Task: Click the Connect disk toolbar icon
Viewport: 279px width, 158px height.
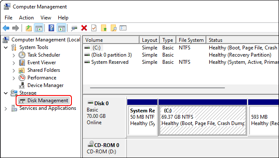Action: pyautogui.click(x=74, y=28)
